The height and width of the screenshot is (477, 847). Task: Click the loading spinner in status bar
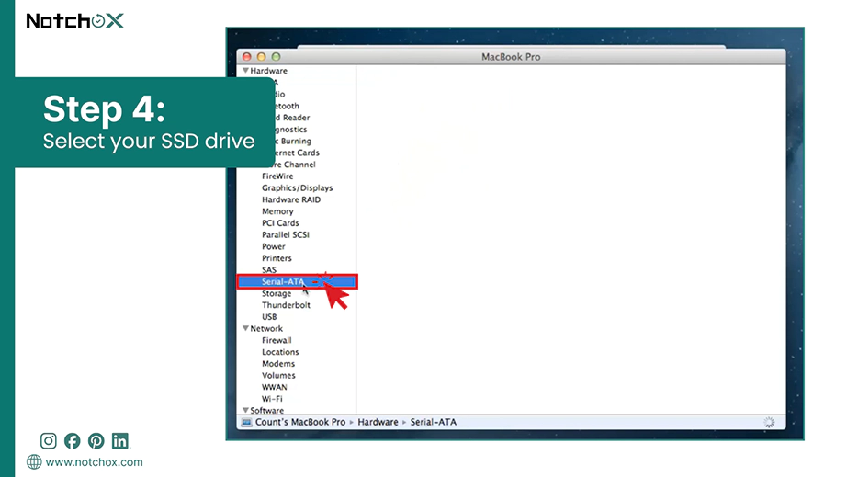coord(769,423)
